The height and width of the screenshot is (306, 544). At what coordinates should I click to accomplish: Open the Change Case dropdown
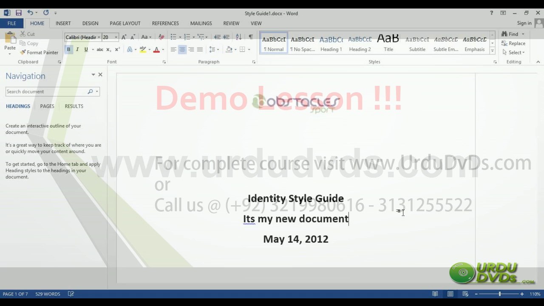146,37
